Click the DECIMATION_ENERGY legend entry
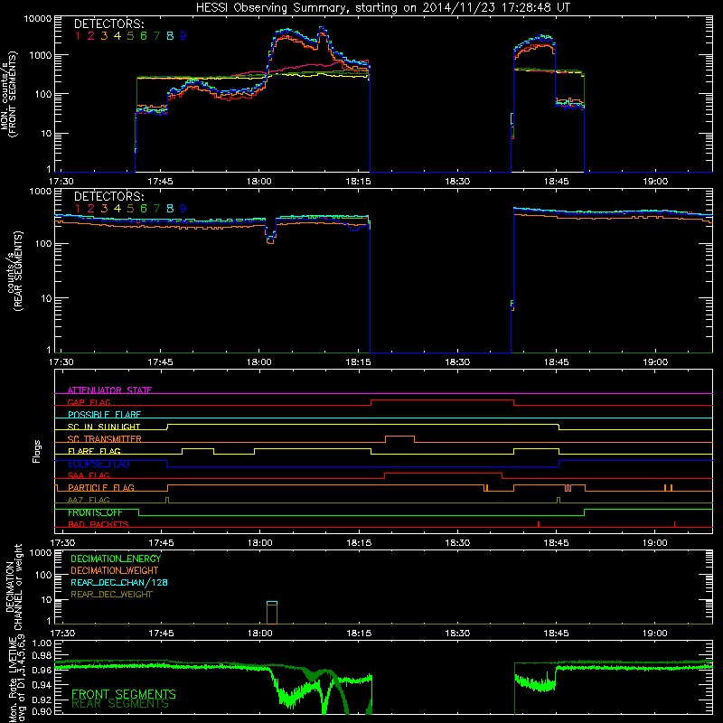 click(116, 559)
